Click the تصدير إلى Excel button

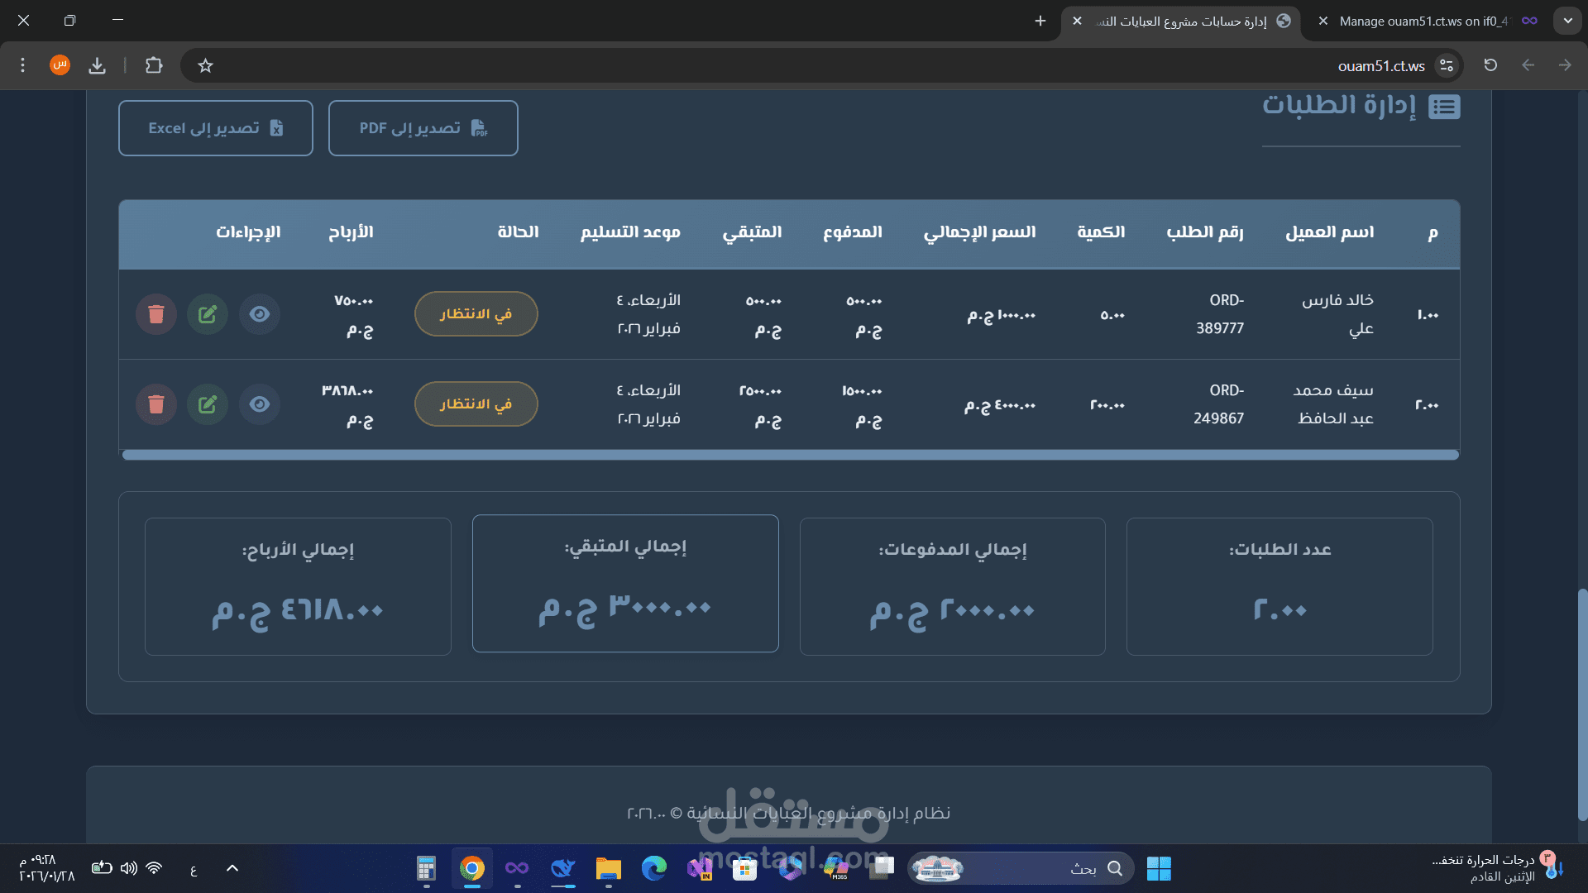click(x=215, y=128)
